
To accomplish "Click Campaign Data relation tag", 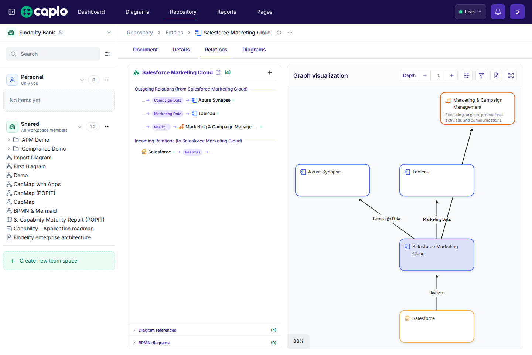I will pyautogui.click(x=168, y=100).
